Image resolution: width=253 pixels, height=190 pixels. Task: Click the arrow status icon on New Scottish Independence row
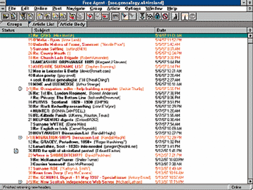tap(20, 182)
